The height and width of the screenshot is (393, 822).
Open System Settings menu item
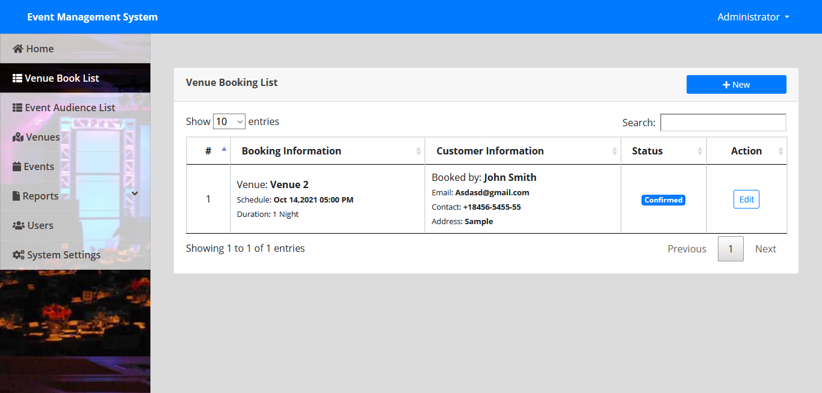[x=75, y=255]
